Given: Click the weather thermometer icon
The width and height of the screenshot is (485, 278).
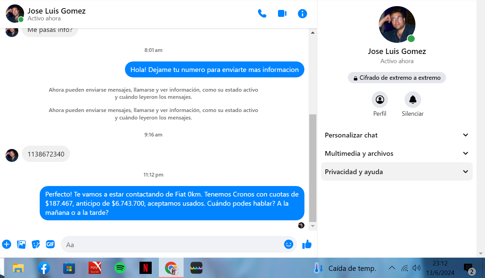Looking at the screenshot, I should 318,268.
